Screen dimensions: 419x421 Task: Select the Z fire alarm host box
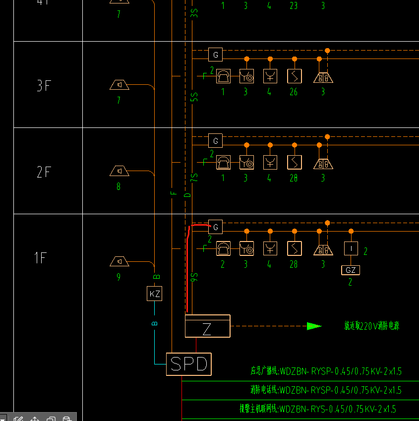[x=207, y=326]
